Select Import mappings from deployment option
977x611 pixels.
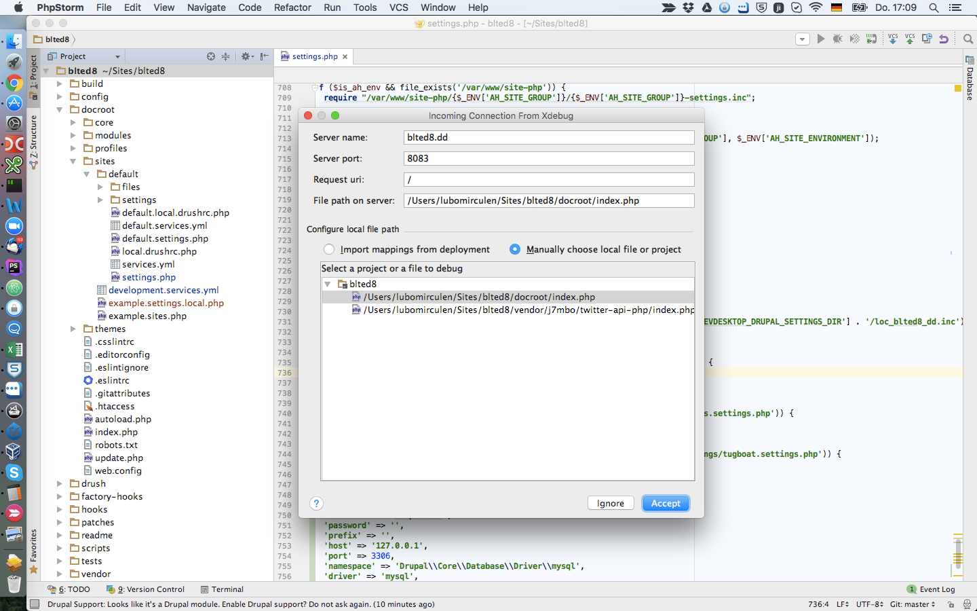(x=406, y=249)
